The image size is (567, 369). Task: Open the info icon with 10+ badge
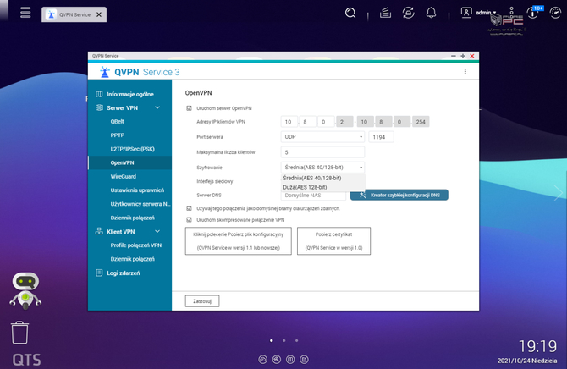click(534, 13)
